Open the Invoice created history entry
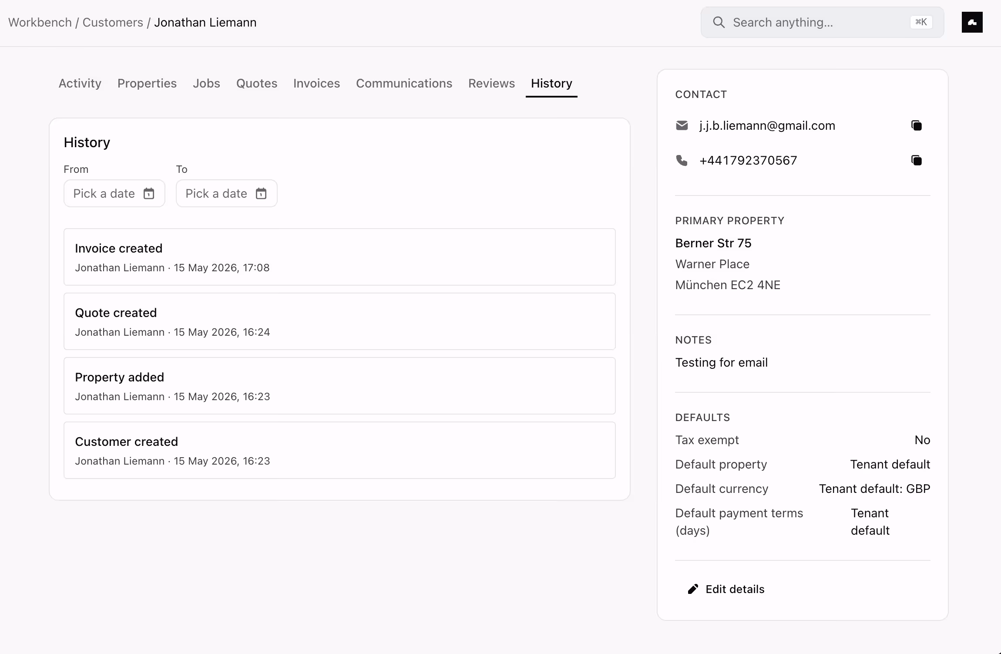 339,257
